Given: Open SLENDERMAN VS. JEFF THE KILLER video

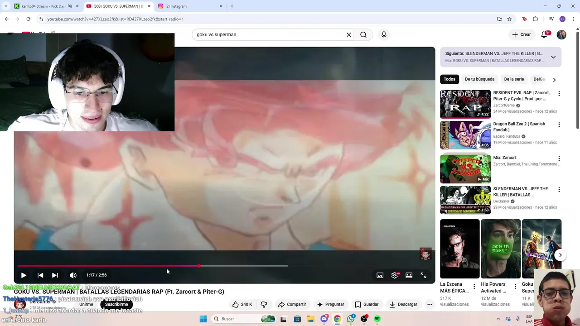Looking at the screenshot, I should (465, 200).
